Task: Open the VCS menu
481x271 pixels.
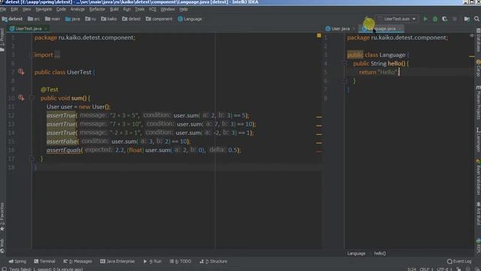Action: click(153, 9)
